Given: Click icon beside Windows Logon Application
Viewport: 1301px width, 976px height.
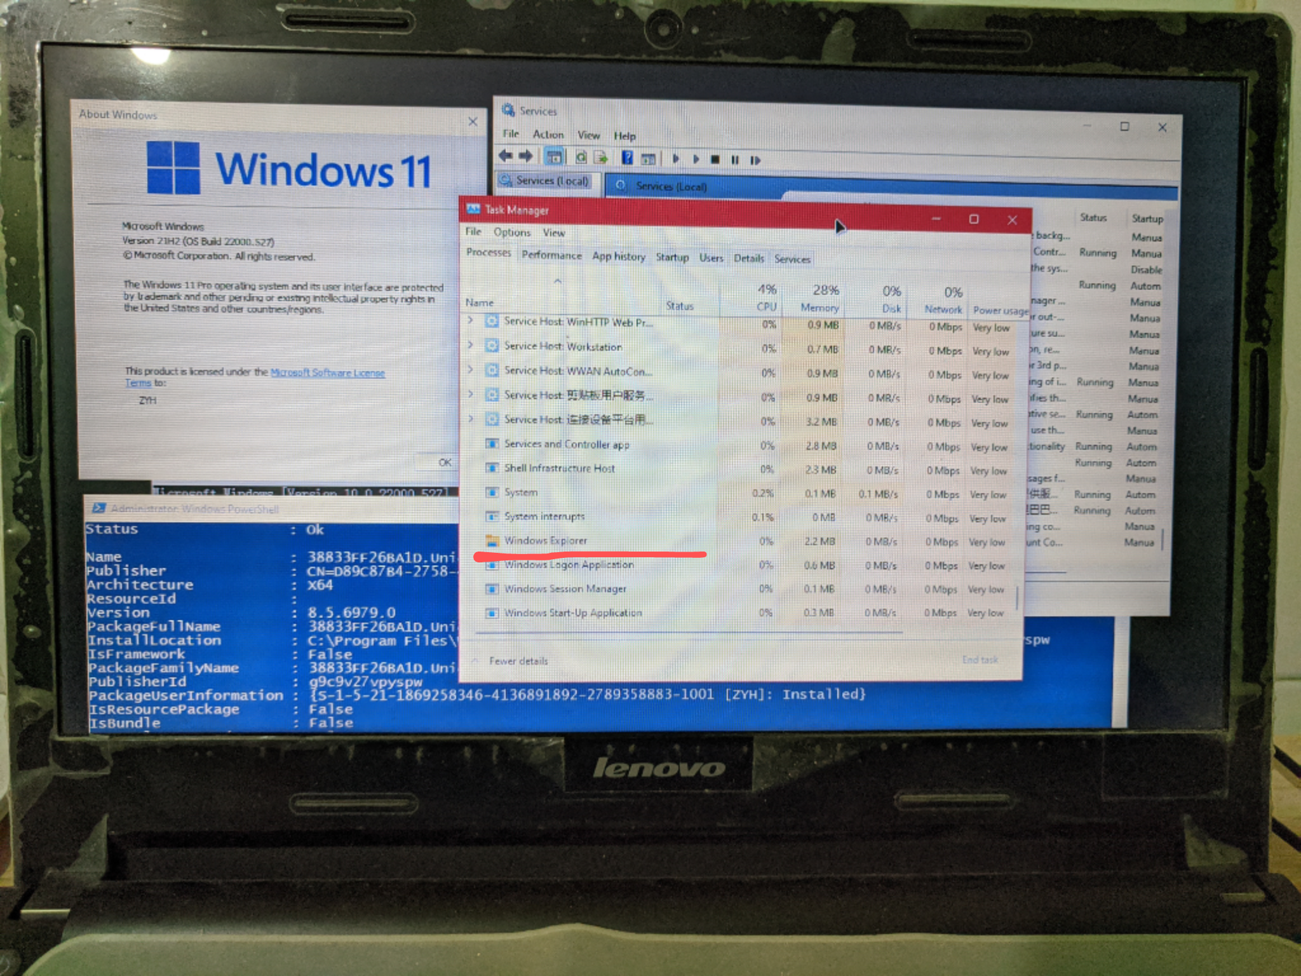Looking at the screenshot, I should (x=492, y=564).
